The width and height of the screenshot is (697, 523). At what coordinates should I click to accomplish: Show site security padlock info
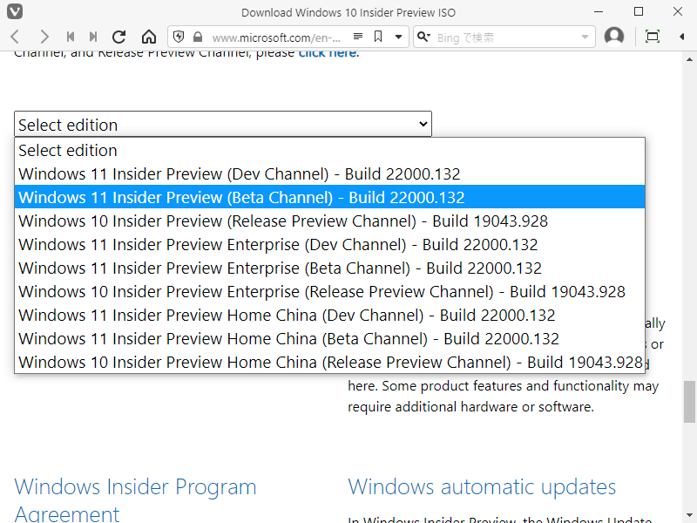coord(198,37)
